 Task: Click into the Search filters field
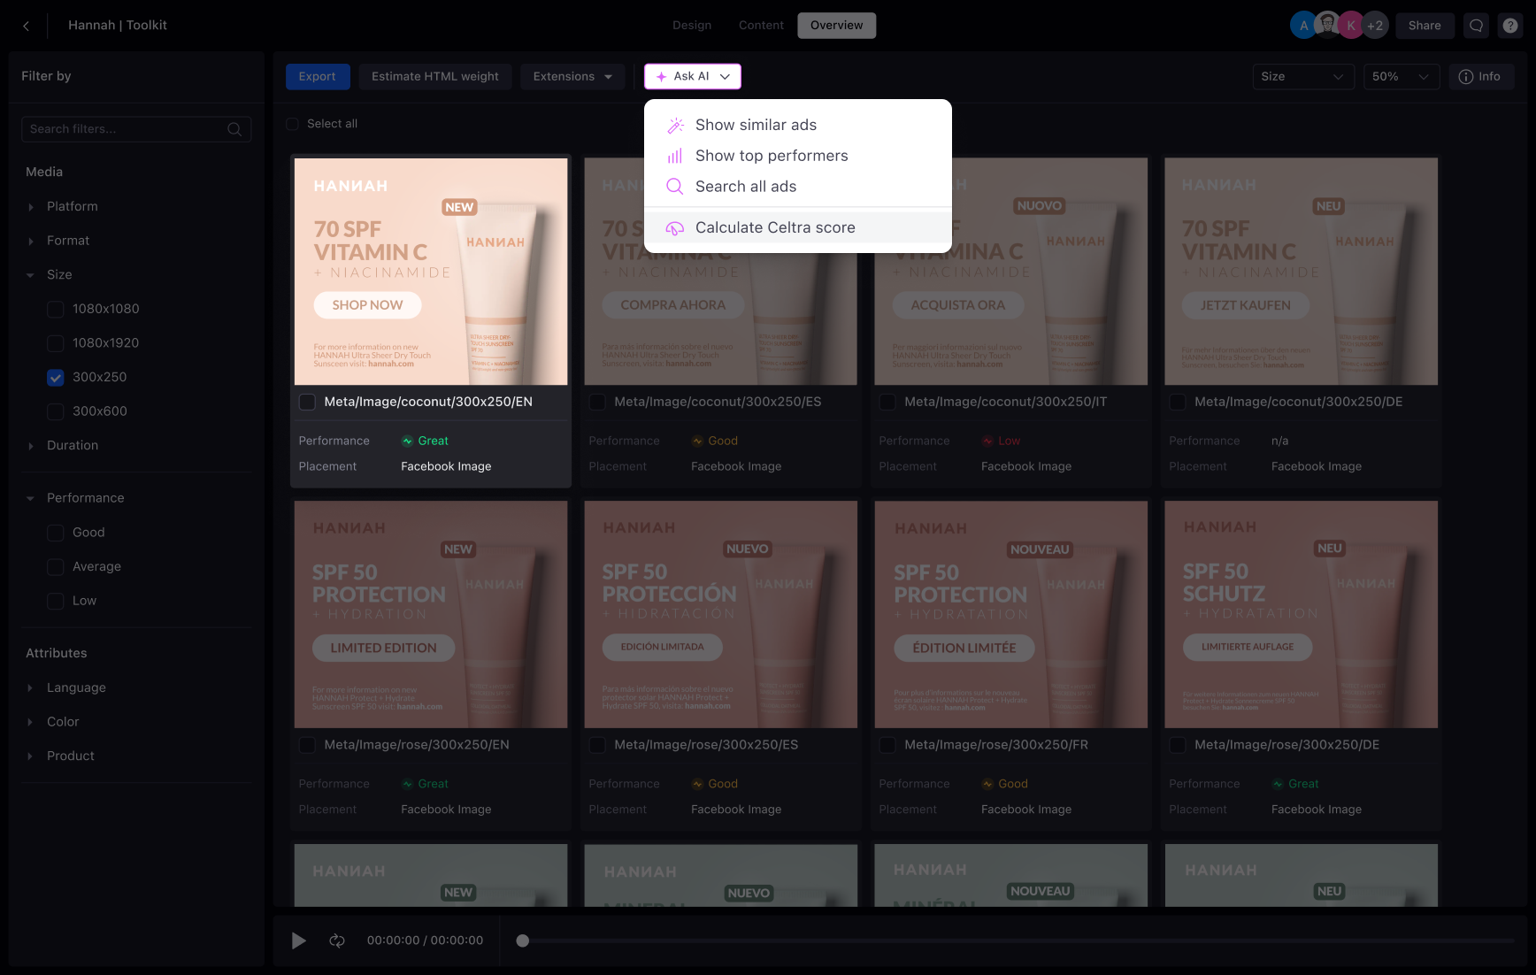(x=136, y=129)
